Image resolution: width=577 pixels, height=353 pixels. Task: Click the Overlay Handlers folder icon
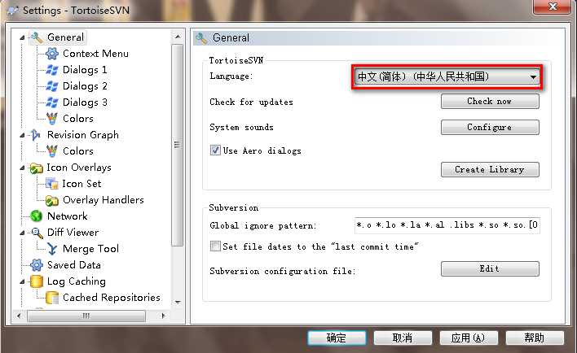pos(52,200)
